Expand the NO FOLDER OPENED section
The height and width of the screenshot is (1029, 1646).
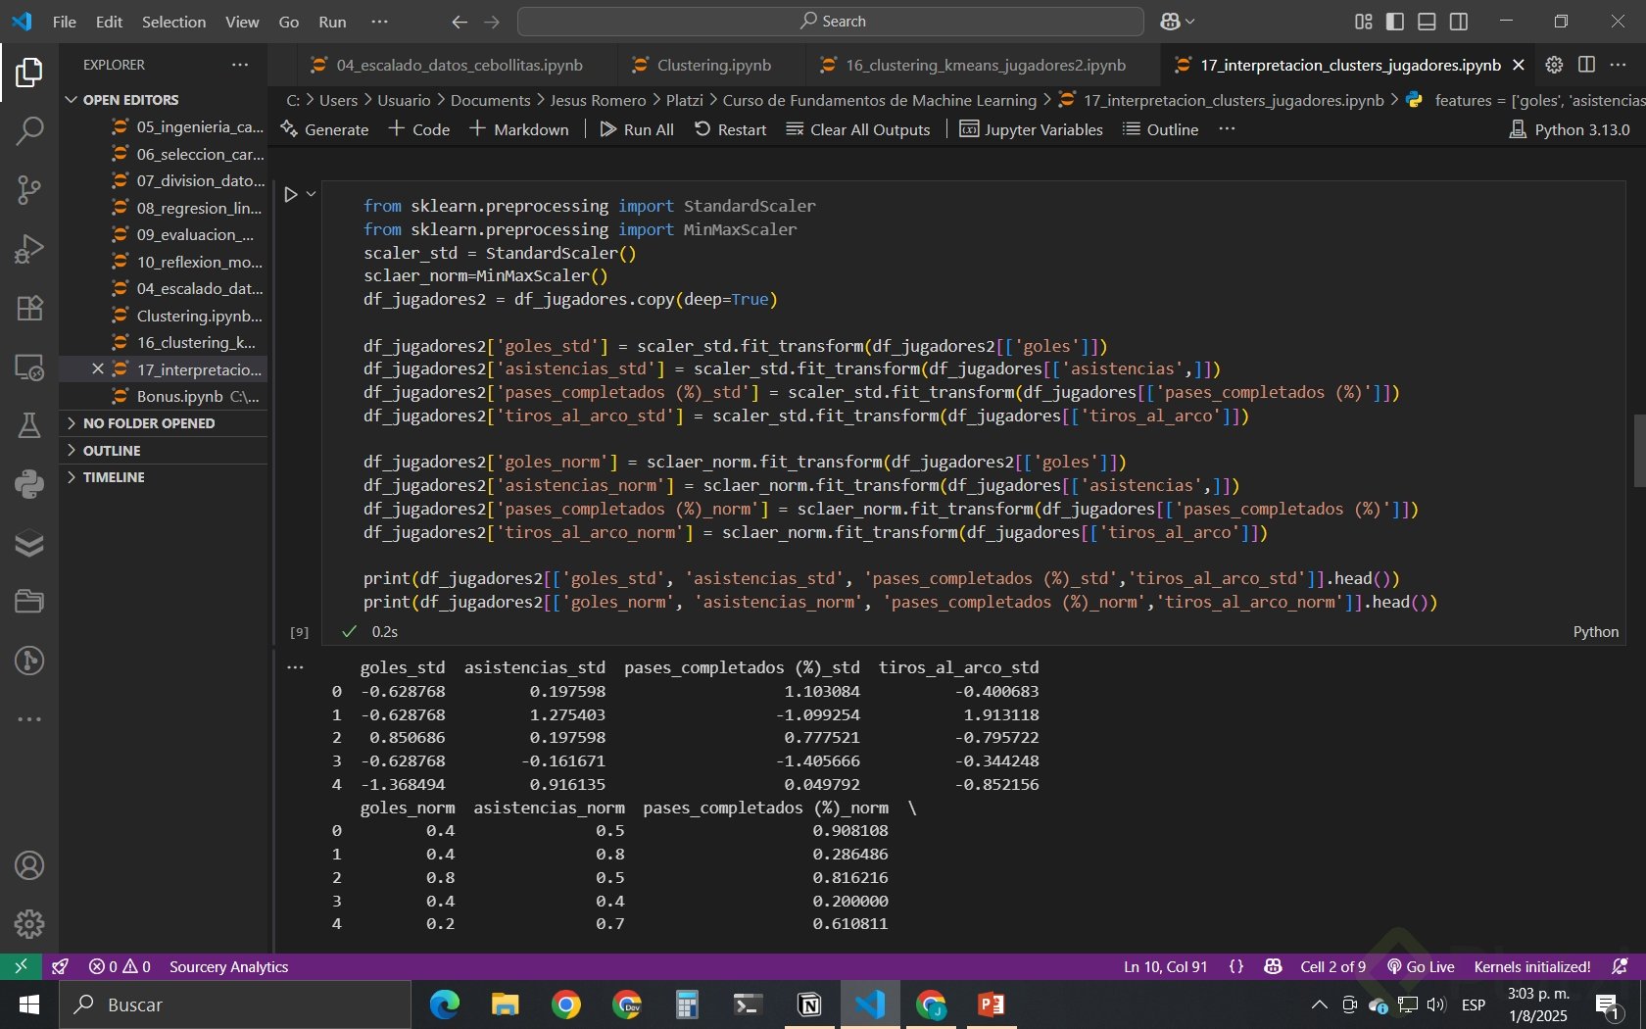(149, 423)
